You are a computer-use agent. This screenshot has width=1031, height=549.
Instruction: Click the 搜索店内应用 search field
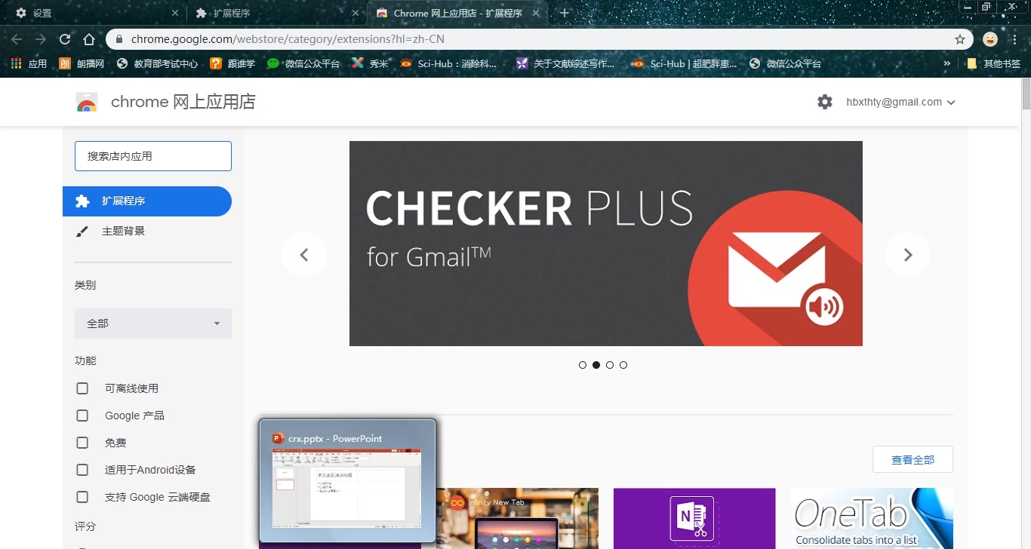(x=153, y=156)
